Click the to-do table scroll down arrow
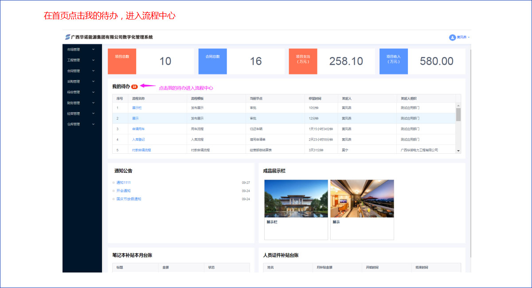532x288 pixels. coord(458,151)
